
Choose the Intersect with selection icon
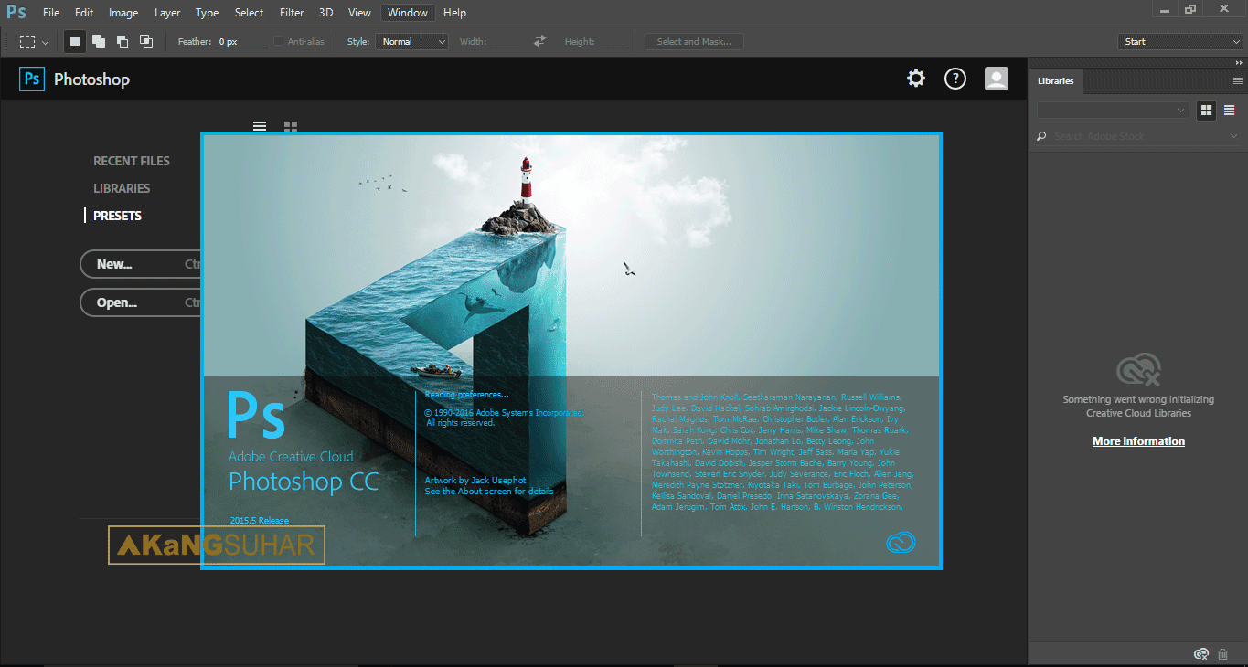click(x=146, y=41)
